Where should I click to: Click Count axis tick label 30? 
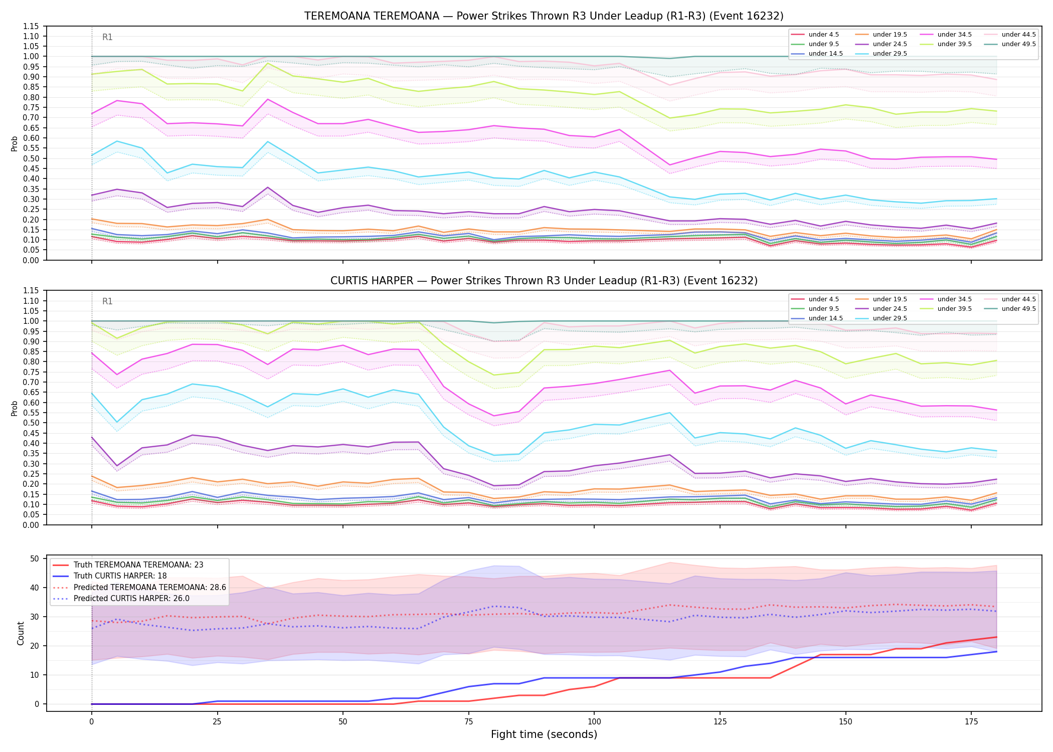click(x=35, y=617)
